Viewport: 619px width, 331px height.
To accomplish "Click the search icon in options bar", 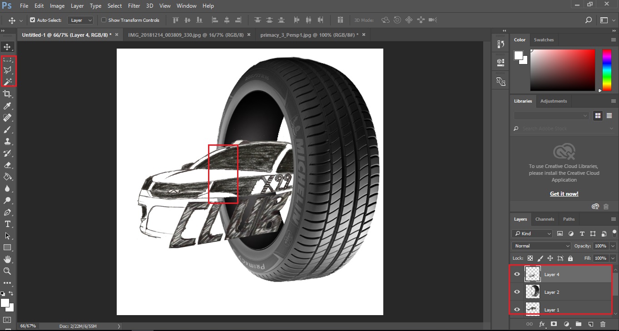I will [x=589, y=20].
